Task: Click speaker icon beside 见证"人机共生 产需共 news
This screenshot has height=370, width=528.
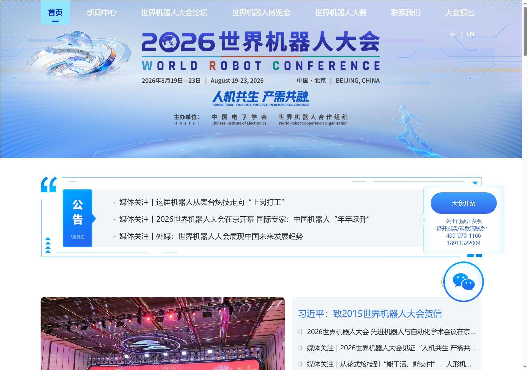Action: 301,348
